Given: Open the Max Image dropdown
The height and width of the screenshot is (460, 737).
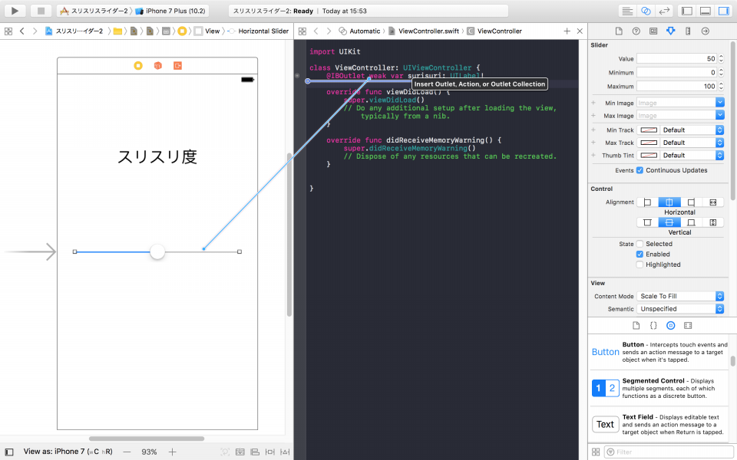Looking at the screenshot, I should 719,116.
